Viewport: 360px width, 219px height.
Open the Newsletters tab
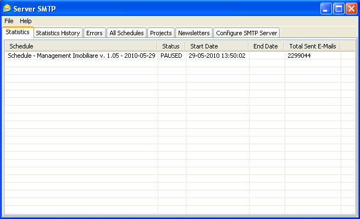pyautogui.click(x=194, y=33)
